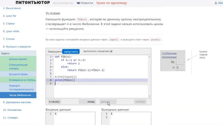The image size is (223, 125).
Task: Click code line 7 n=int(input())
Action: 66,77
